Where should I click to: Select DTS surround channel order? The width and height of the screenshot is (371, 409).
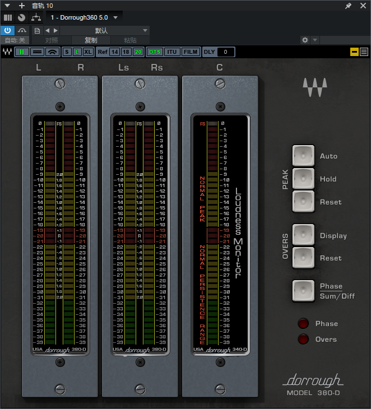pyautogui.click(x=155, y=52)
